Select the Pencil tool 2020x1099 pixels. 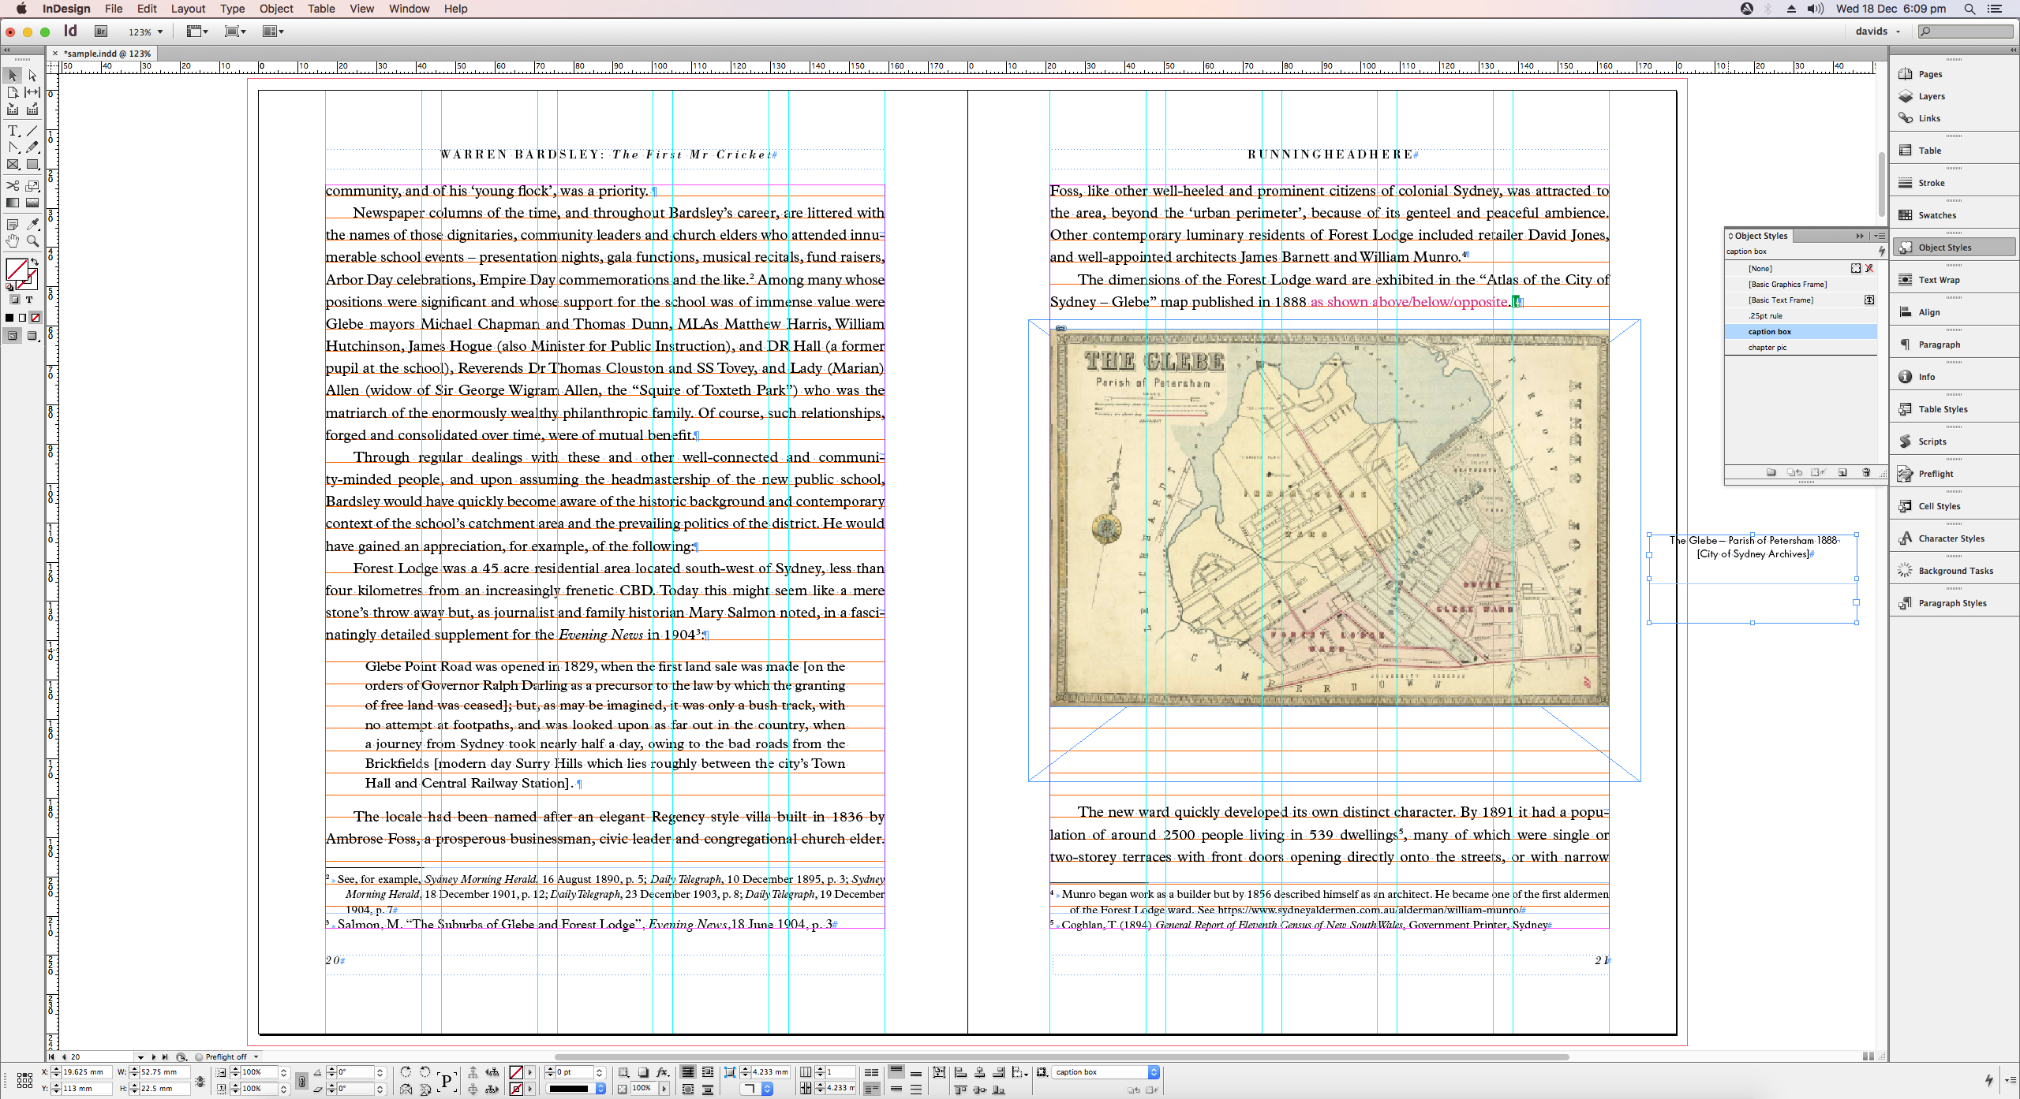click(x=32, y=147)
